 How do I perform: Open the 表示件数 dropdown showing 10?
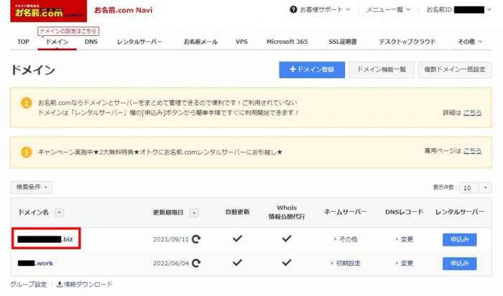[x=475, y=188]
